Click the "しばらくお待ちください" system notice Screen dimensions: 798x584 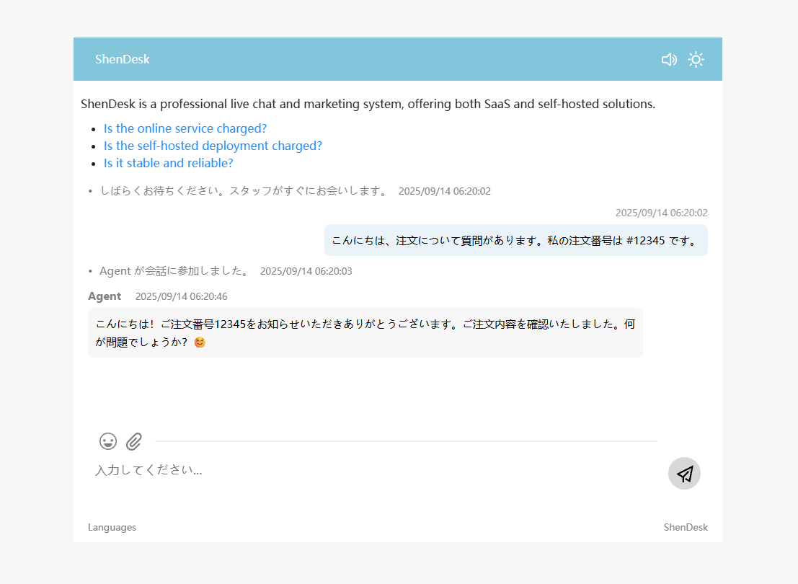pos(244,191)
